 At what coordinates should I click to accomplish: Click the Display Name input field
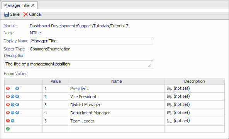tap(92, 41)
